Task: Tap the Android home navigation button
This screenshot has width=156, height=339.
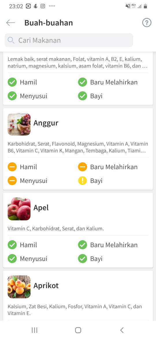Action: [x=78, y=330]
